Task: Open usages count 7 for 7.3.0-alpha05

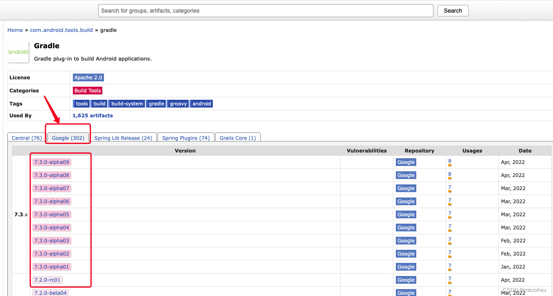Action: pyautogui.click(x=449, y=213)
